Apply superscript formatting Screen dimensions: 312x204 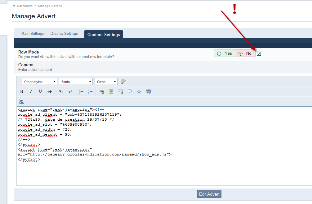click(70, 91)
